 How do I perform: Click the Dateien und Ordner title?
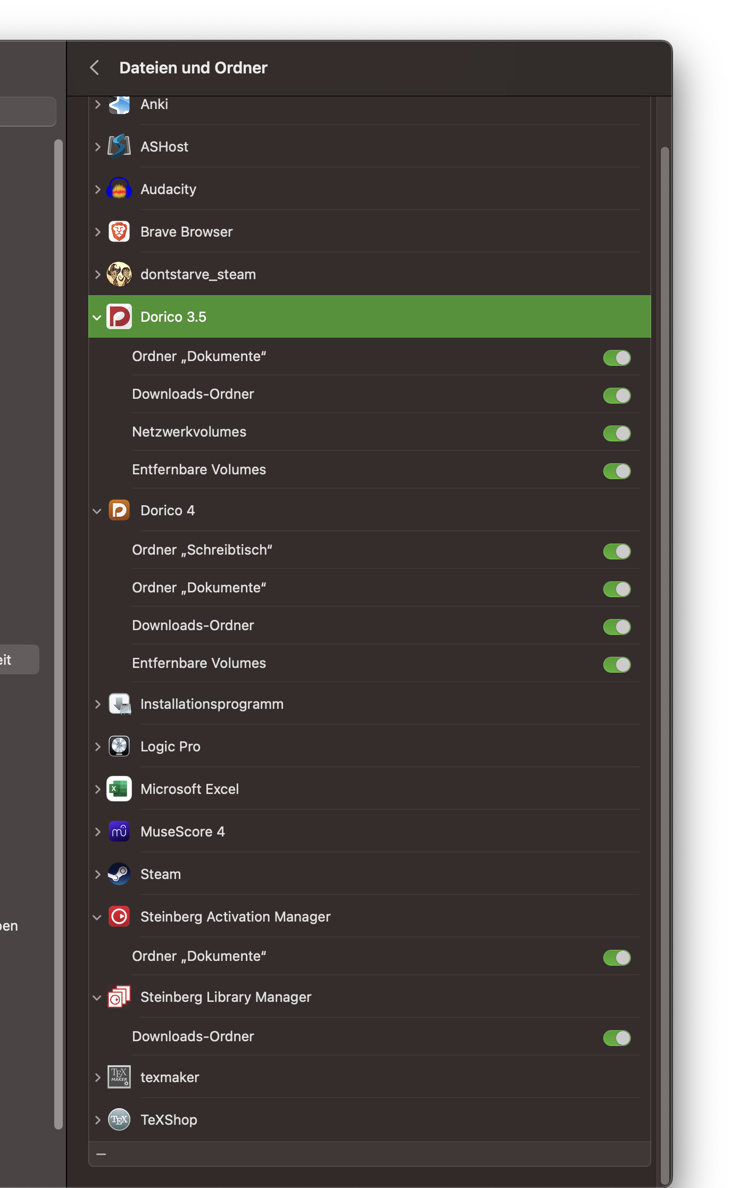193,68
